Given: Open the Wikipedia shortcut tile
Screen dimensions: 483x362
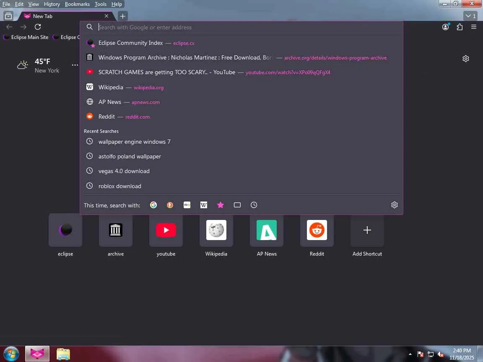Looking at the screenshot, I should [216, 230].
